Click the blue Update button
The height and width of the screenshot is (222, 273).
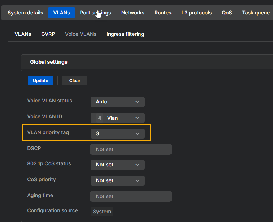tap(40, 81)
